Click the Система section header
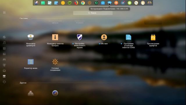This screenshot has height=105, width=186. point(24,18)
